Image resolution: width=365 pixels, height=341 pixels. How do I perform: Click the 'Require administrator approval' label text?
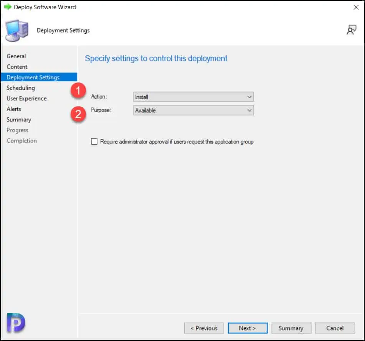point(177,142)
